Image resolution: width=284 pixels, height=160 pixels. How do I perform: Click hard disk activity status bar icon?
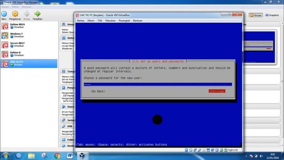click(186, 150)
